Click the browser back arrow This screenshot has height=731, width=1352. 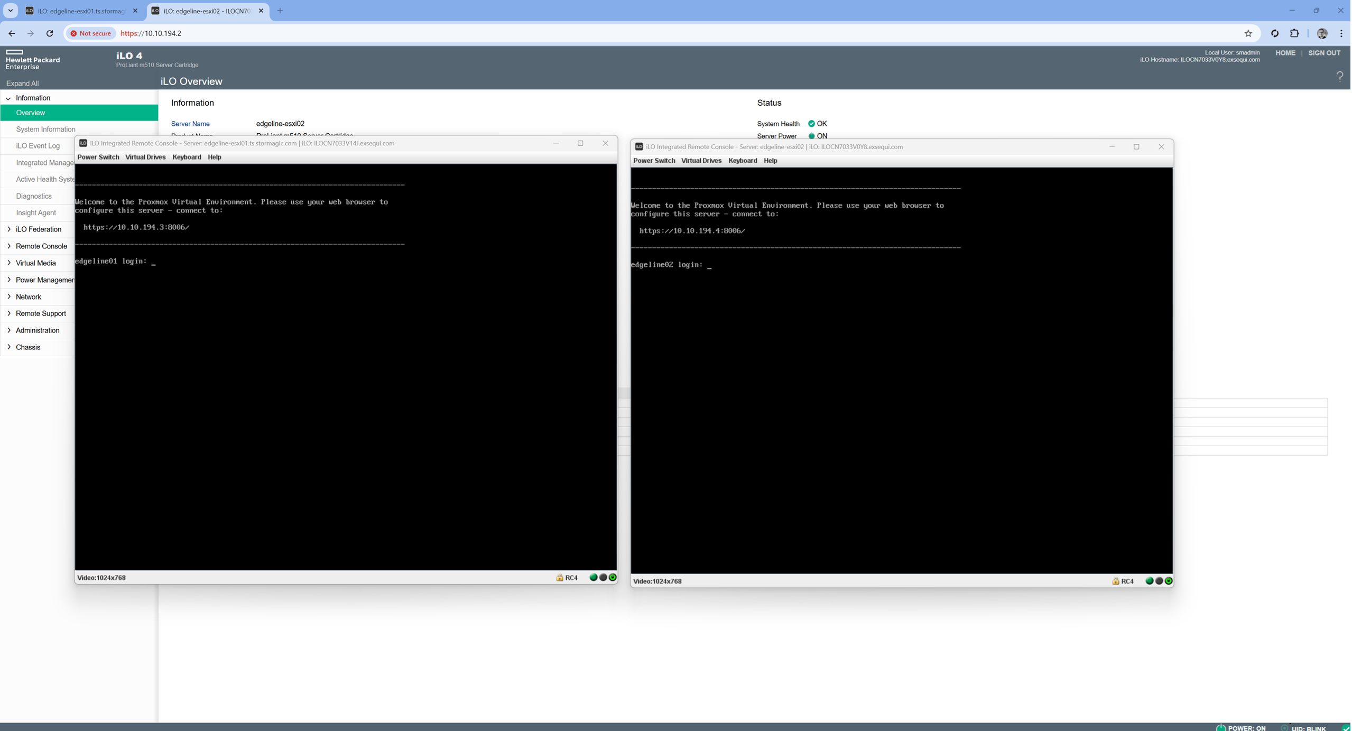coord(12,33)
